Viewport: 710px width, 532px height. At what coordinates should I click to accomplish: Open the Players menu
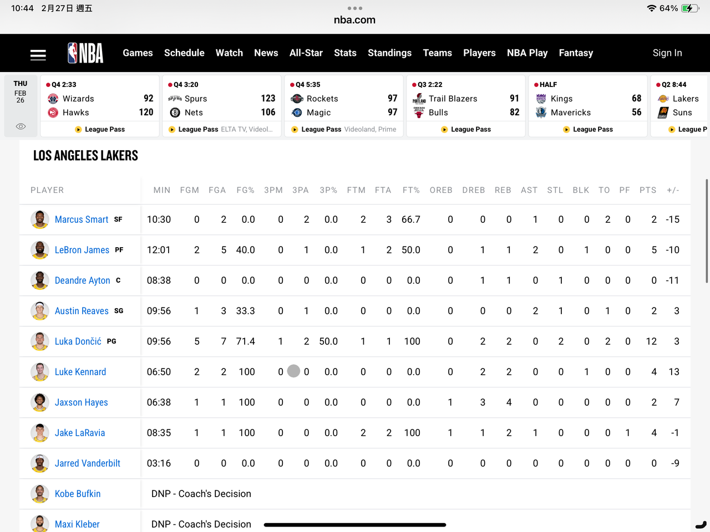pos(480,53)
